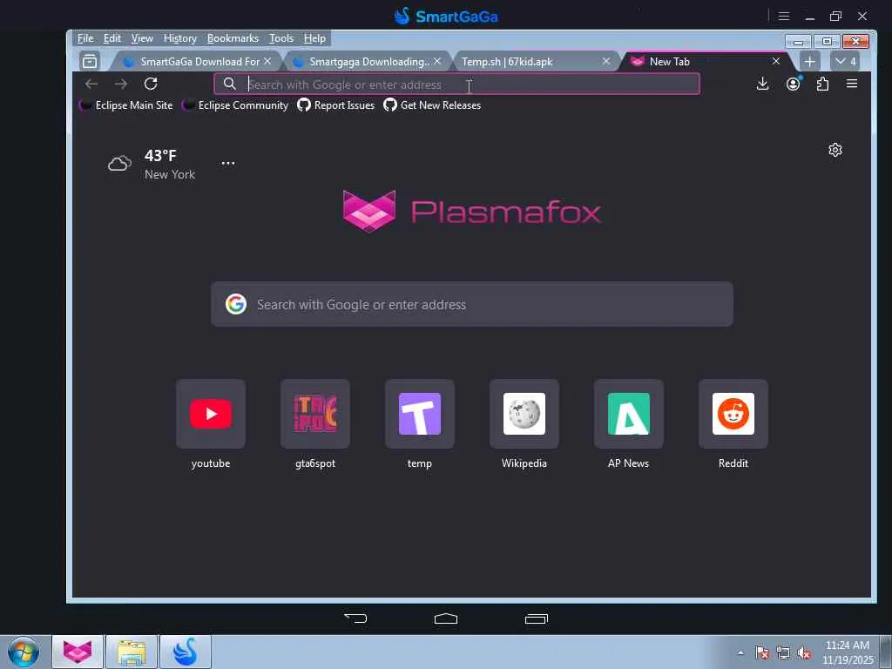Close the New Tab tab
This screenshot has width=892, height=669.
click(x=776, y=61)
